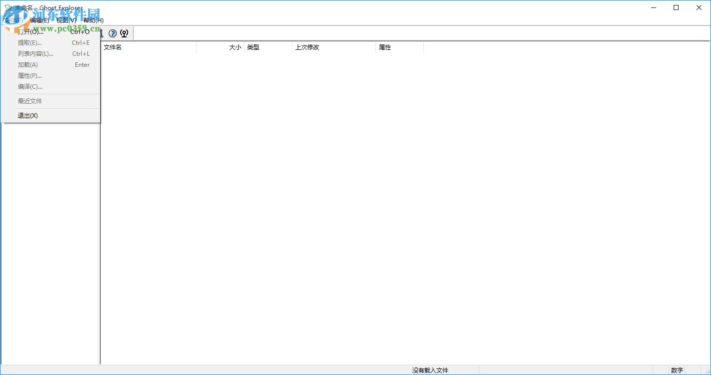The image size is (711, 375).
Task: Select 加载(A) from the File menu
Action: [x=50, y=65]
